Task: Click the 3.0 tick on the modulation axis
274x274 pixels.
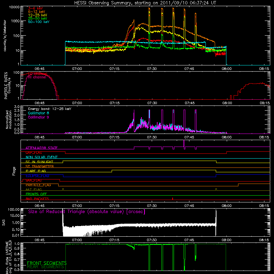Action: [x=17, y=107]
